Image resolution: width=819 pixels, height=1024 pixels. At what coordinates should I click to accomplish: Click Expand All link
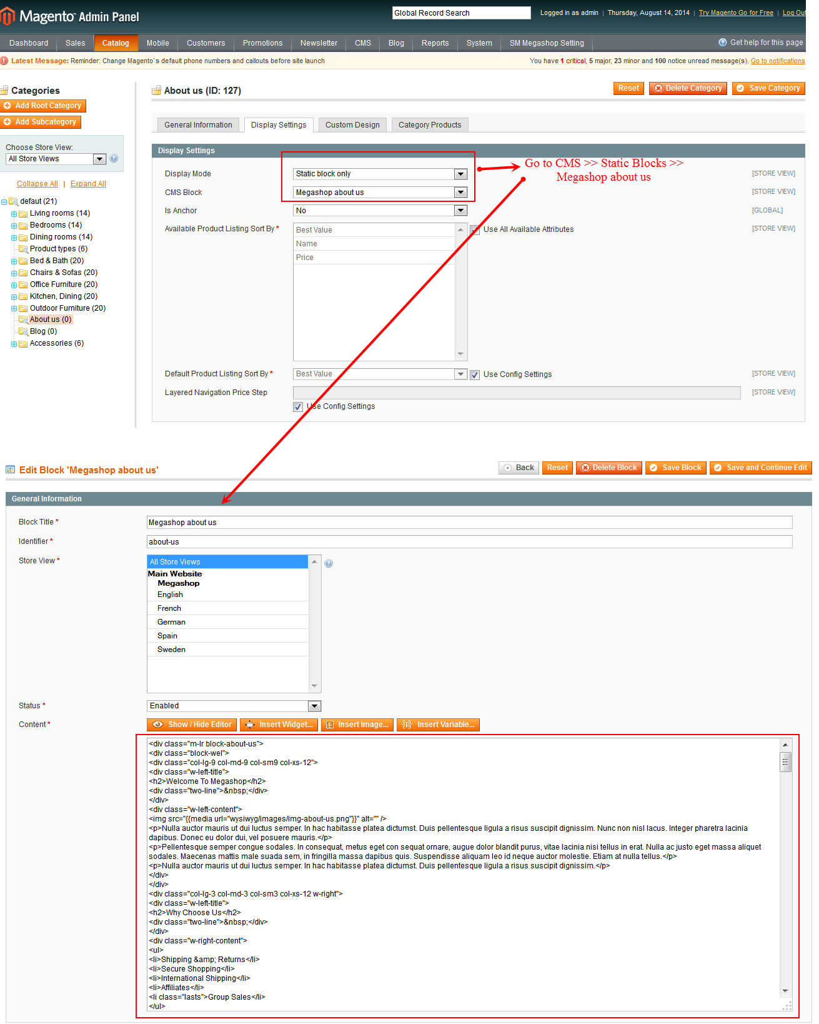tap(88, 184)
